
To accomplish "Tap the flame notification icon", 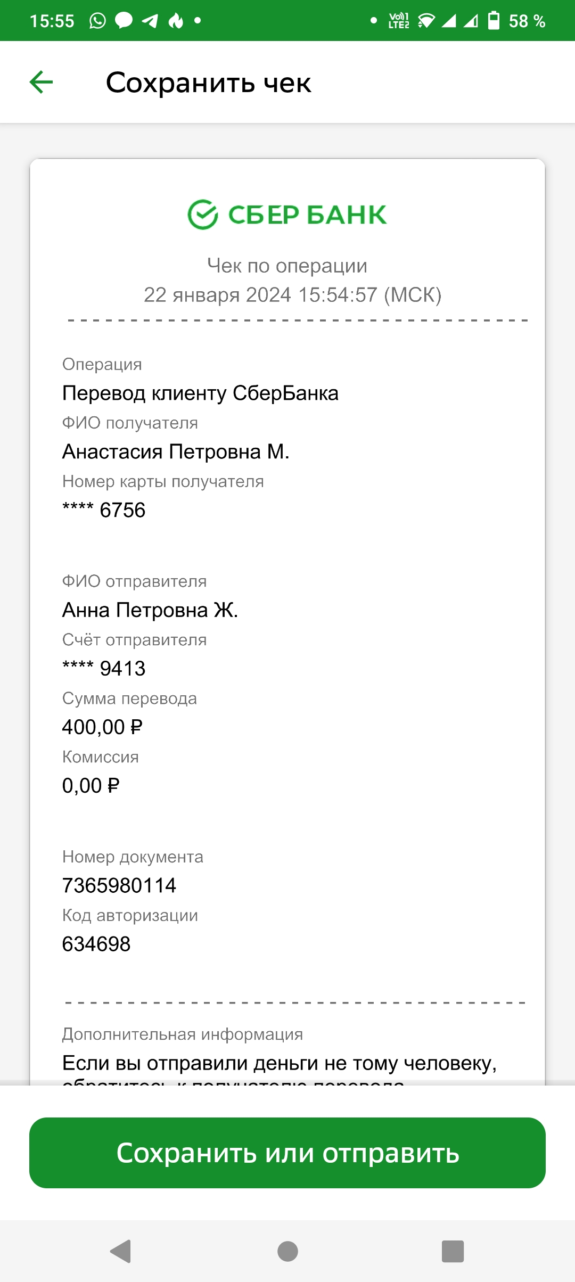I will (176, 21).
